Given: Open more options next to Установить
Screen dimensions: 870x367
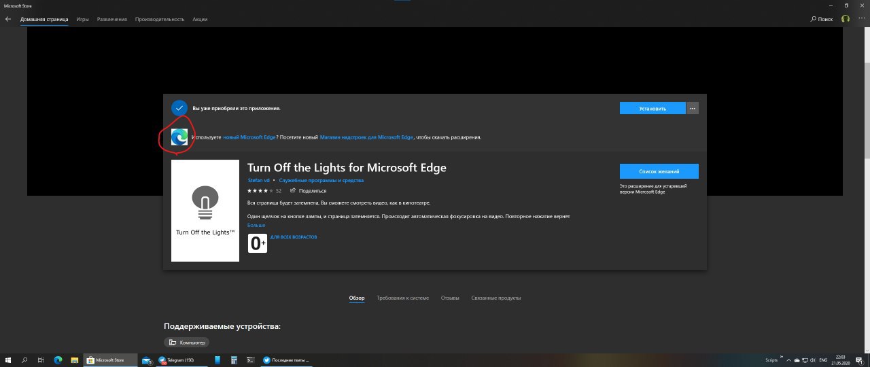Looking at the screenshot, I should [x=693, y=108].
